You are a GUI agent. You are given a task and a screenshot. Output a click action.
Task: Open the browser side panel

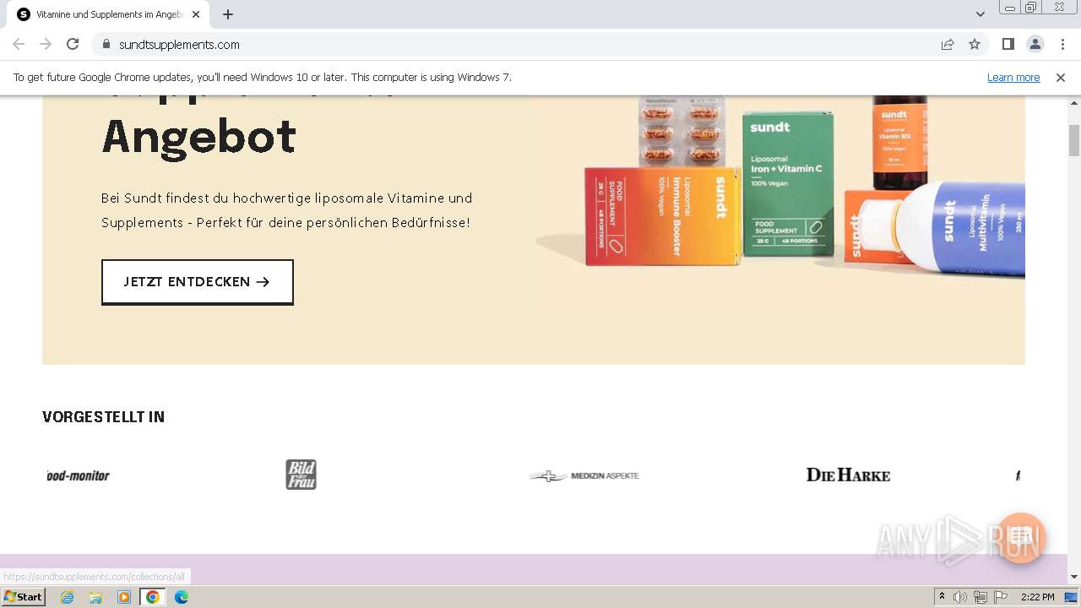(x=1008, y=44)
